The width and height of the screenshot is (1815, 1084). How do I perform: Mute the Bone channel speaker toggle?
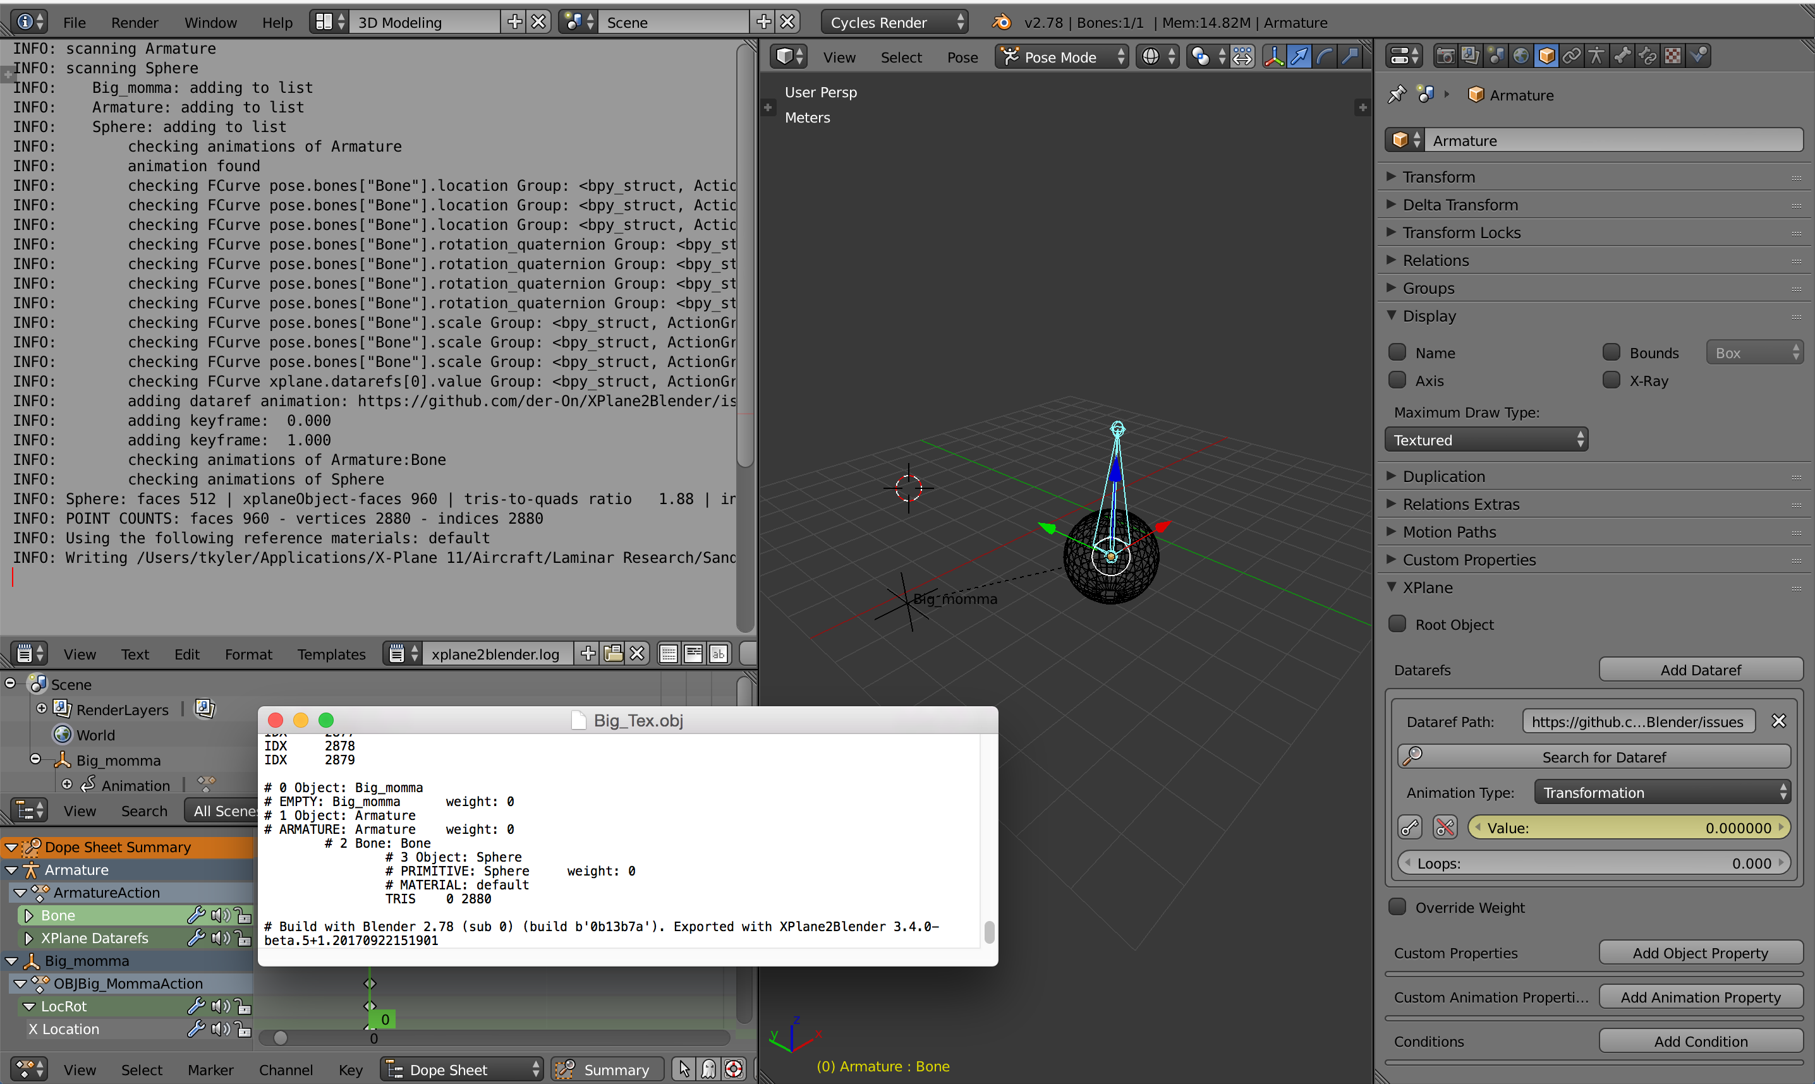221,915
